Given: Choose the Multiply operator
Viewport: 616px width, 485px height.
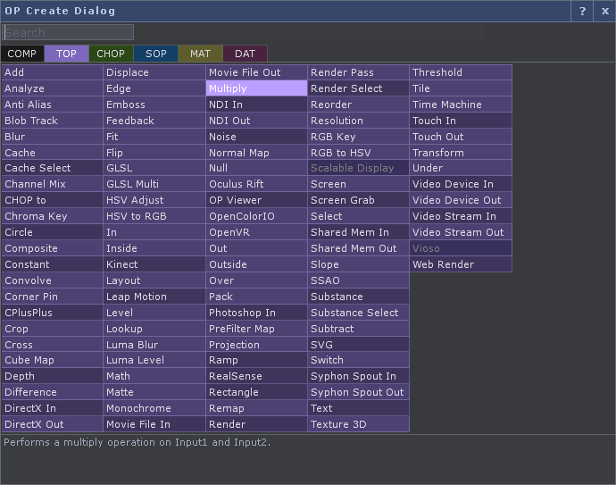Looking at the screenshot, I should (x=256, y=88).
